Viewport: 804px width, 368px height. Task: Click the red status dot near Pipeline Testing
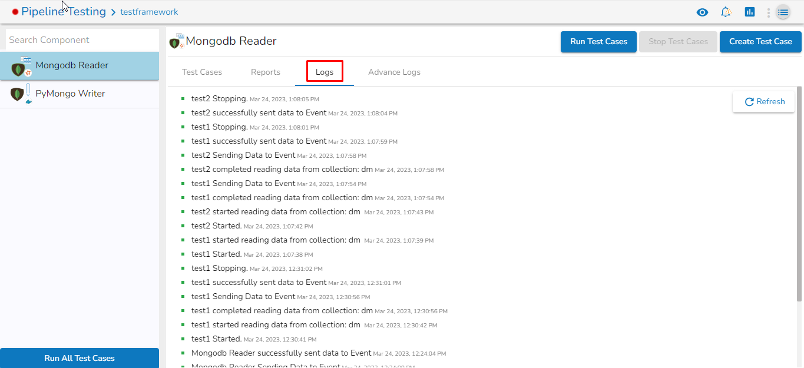coord(15,12)
